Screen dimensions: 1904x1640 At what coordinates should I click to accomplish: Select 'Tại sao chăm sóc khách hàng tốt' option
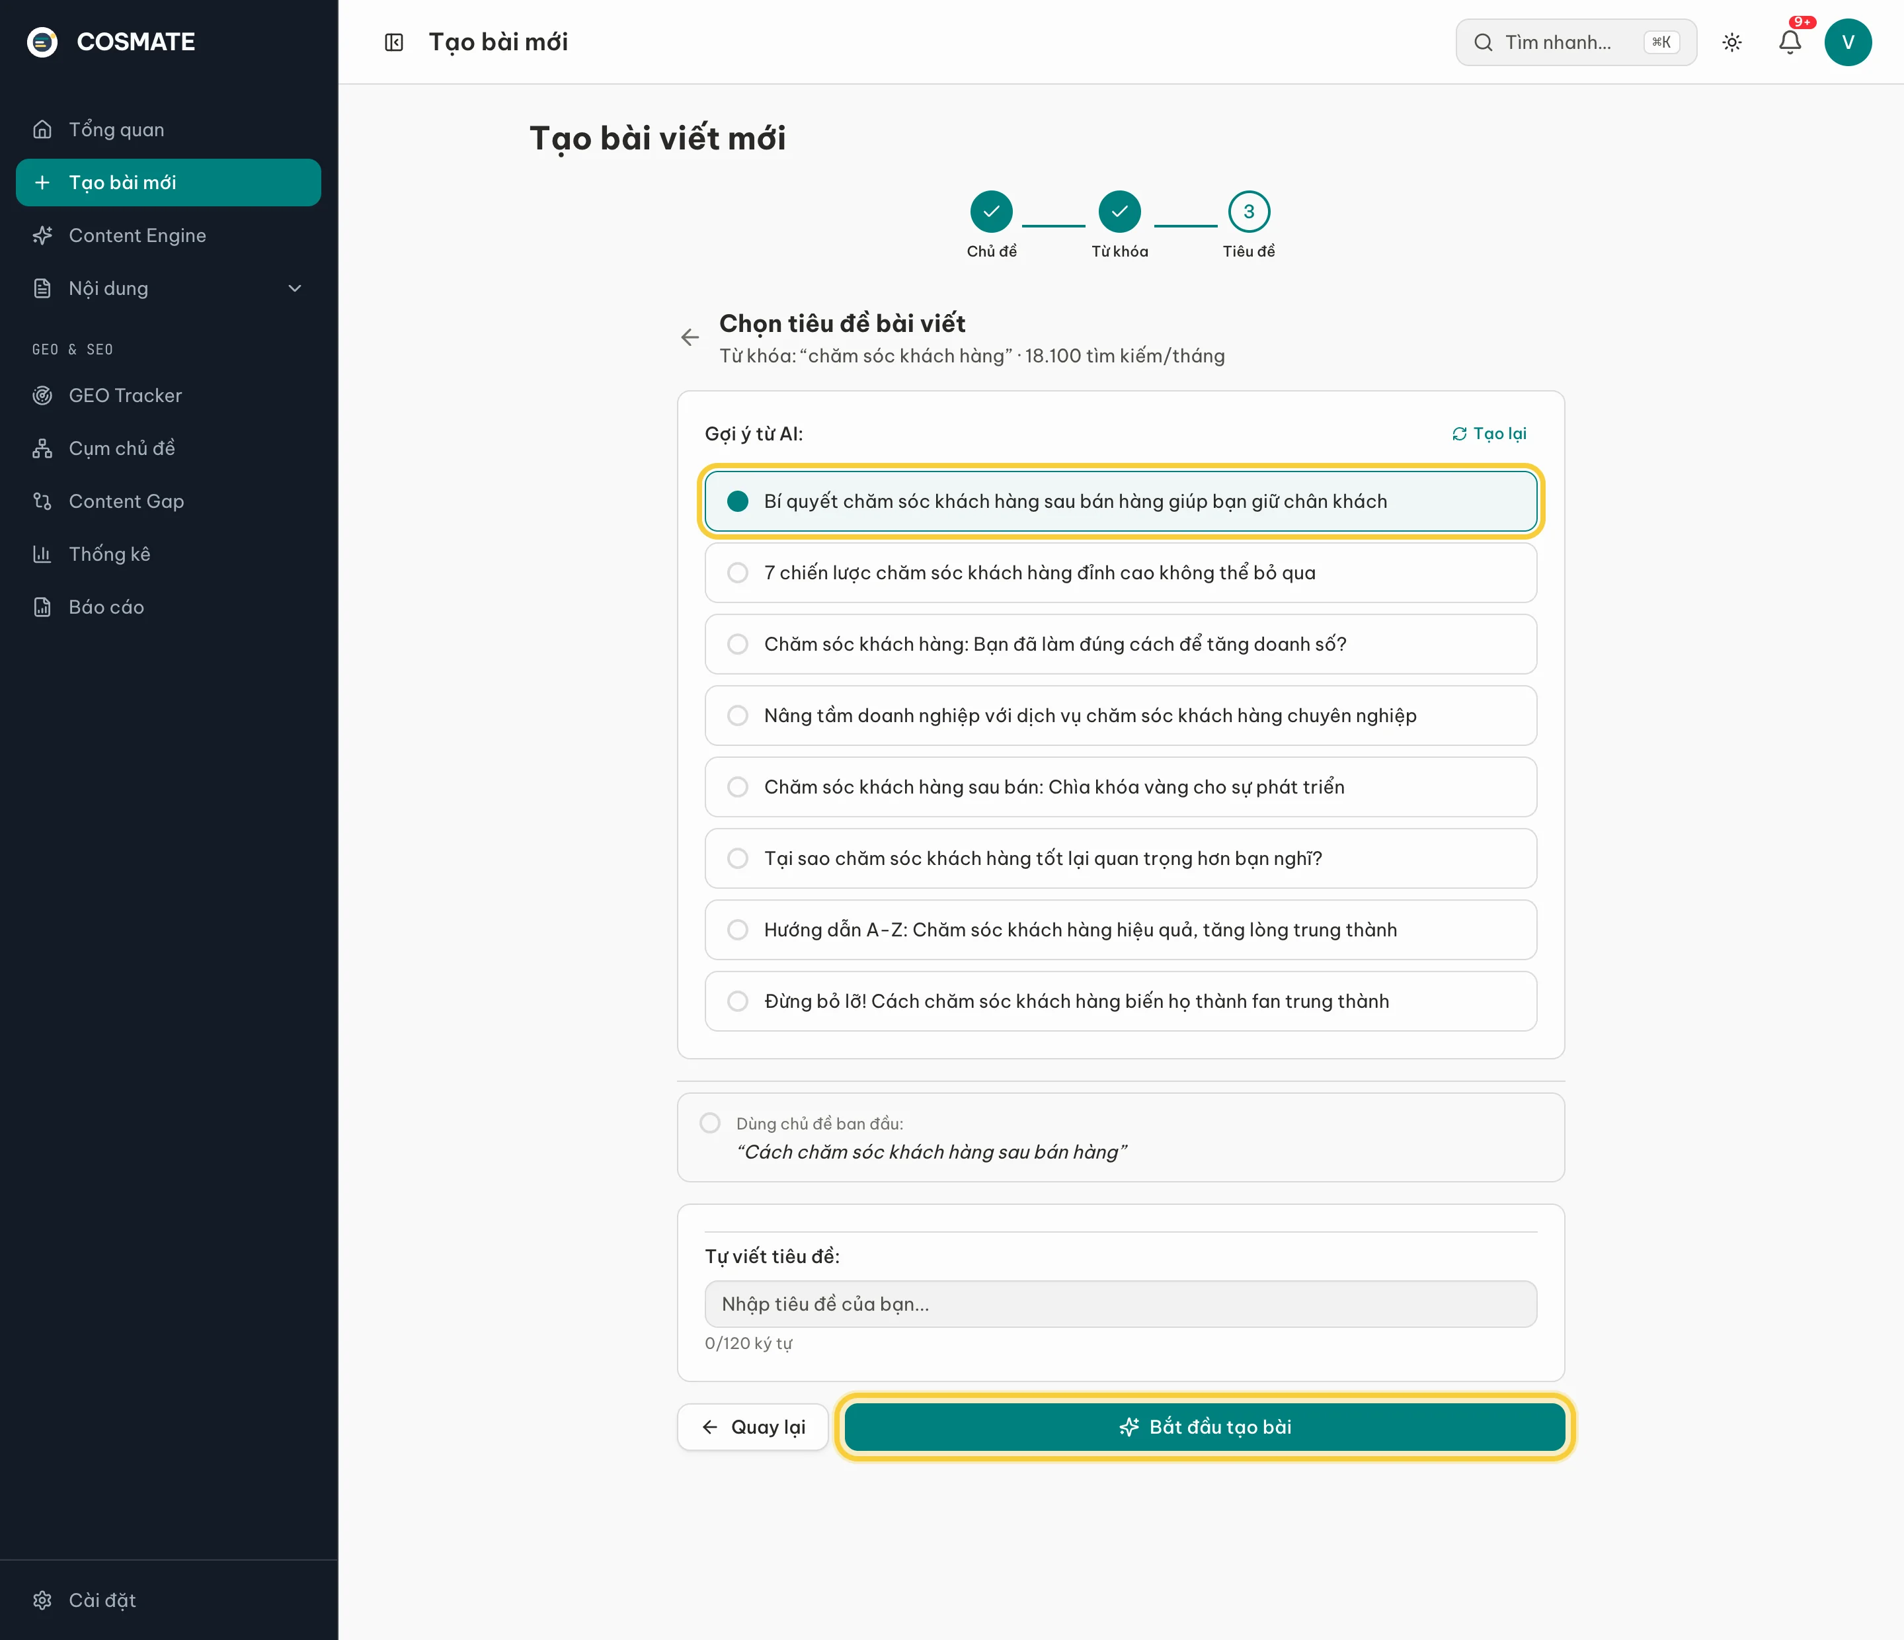[1120, 858]
